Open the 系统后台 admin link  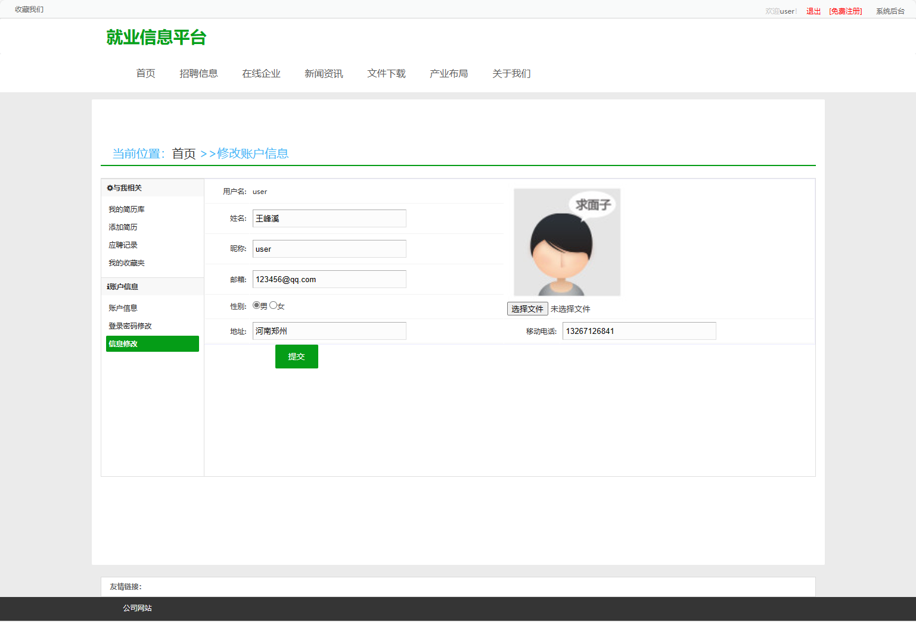(889, 10)
